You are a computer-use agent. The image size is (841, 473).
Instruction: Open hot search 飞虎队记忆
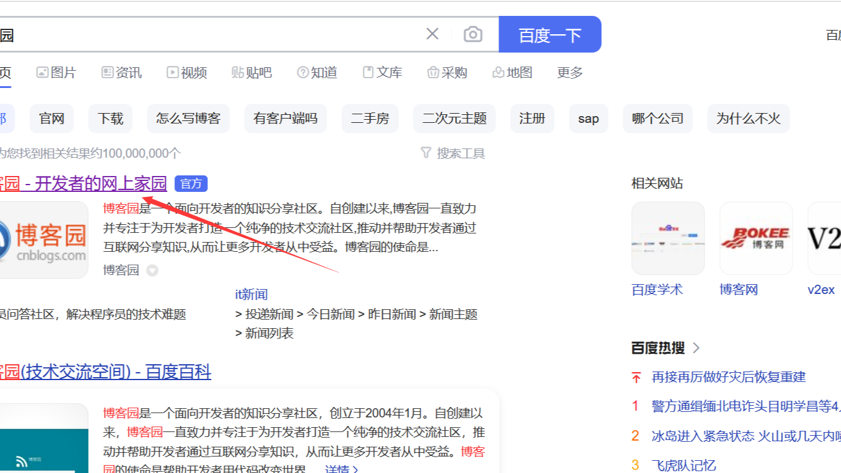coord(684,465)
